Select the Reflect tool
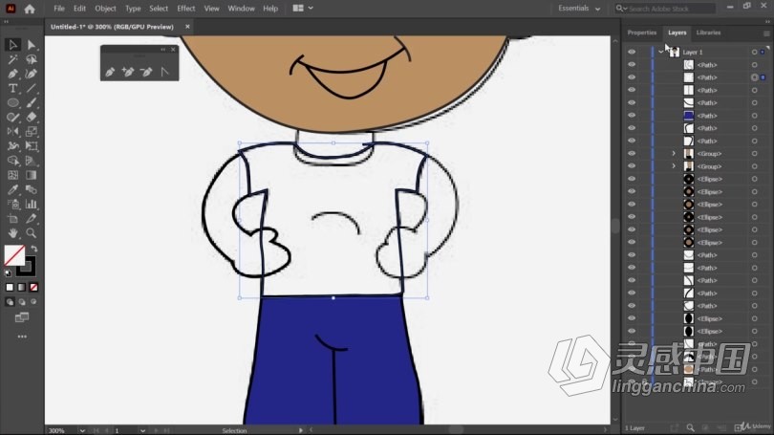The image size is (774, 435). pyautogui.click(x=12, y=132)
